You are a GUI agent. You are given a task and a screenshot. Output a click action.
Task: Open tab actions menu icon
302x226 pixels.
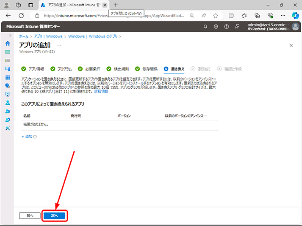[30, 5]
